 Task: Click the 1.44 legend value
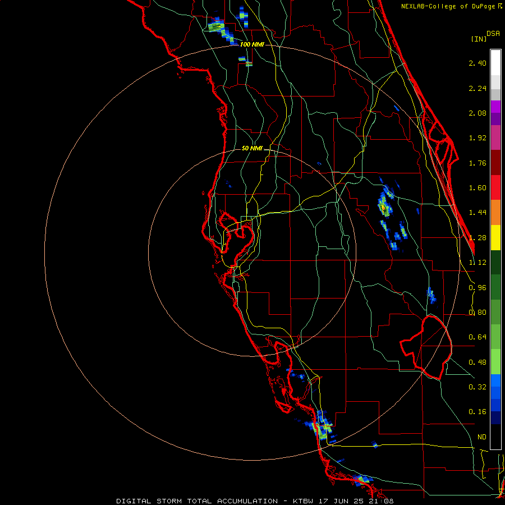pyautogui.click(x=478, y=213)
